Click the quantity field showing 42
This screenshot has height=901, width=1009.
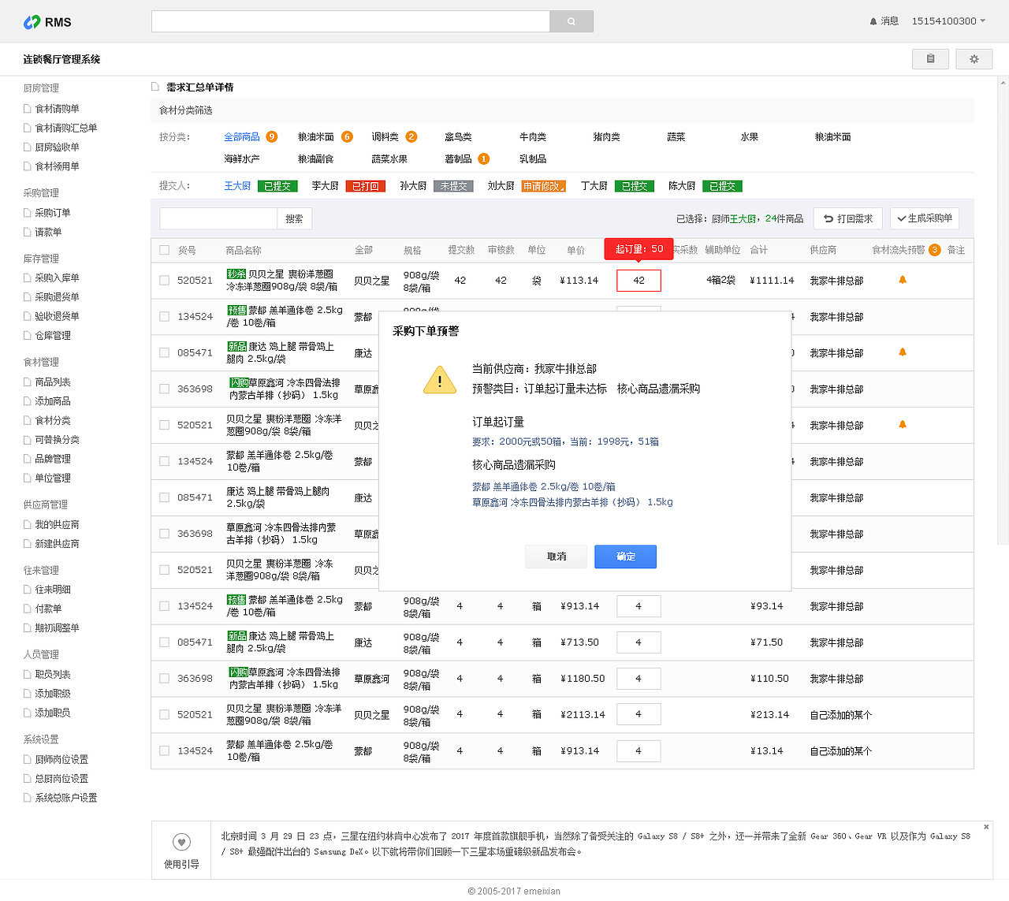(639, 281)
